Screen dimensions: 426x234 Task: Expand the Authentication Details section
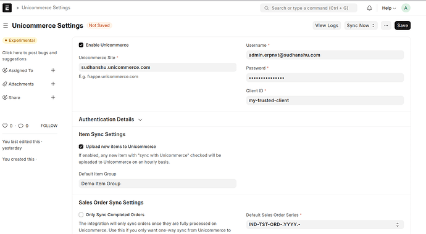(x=111, y=119)
